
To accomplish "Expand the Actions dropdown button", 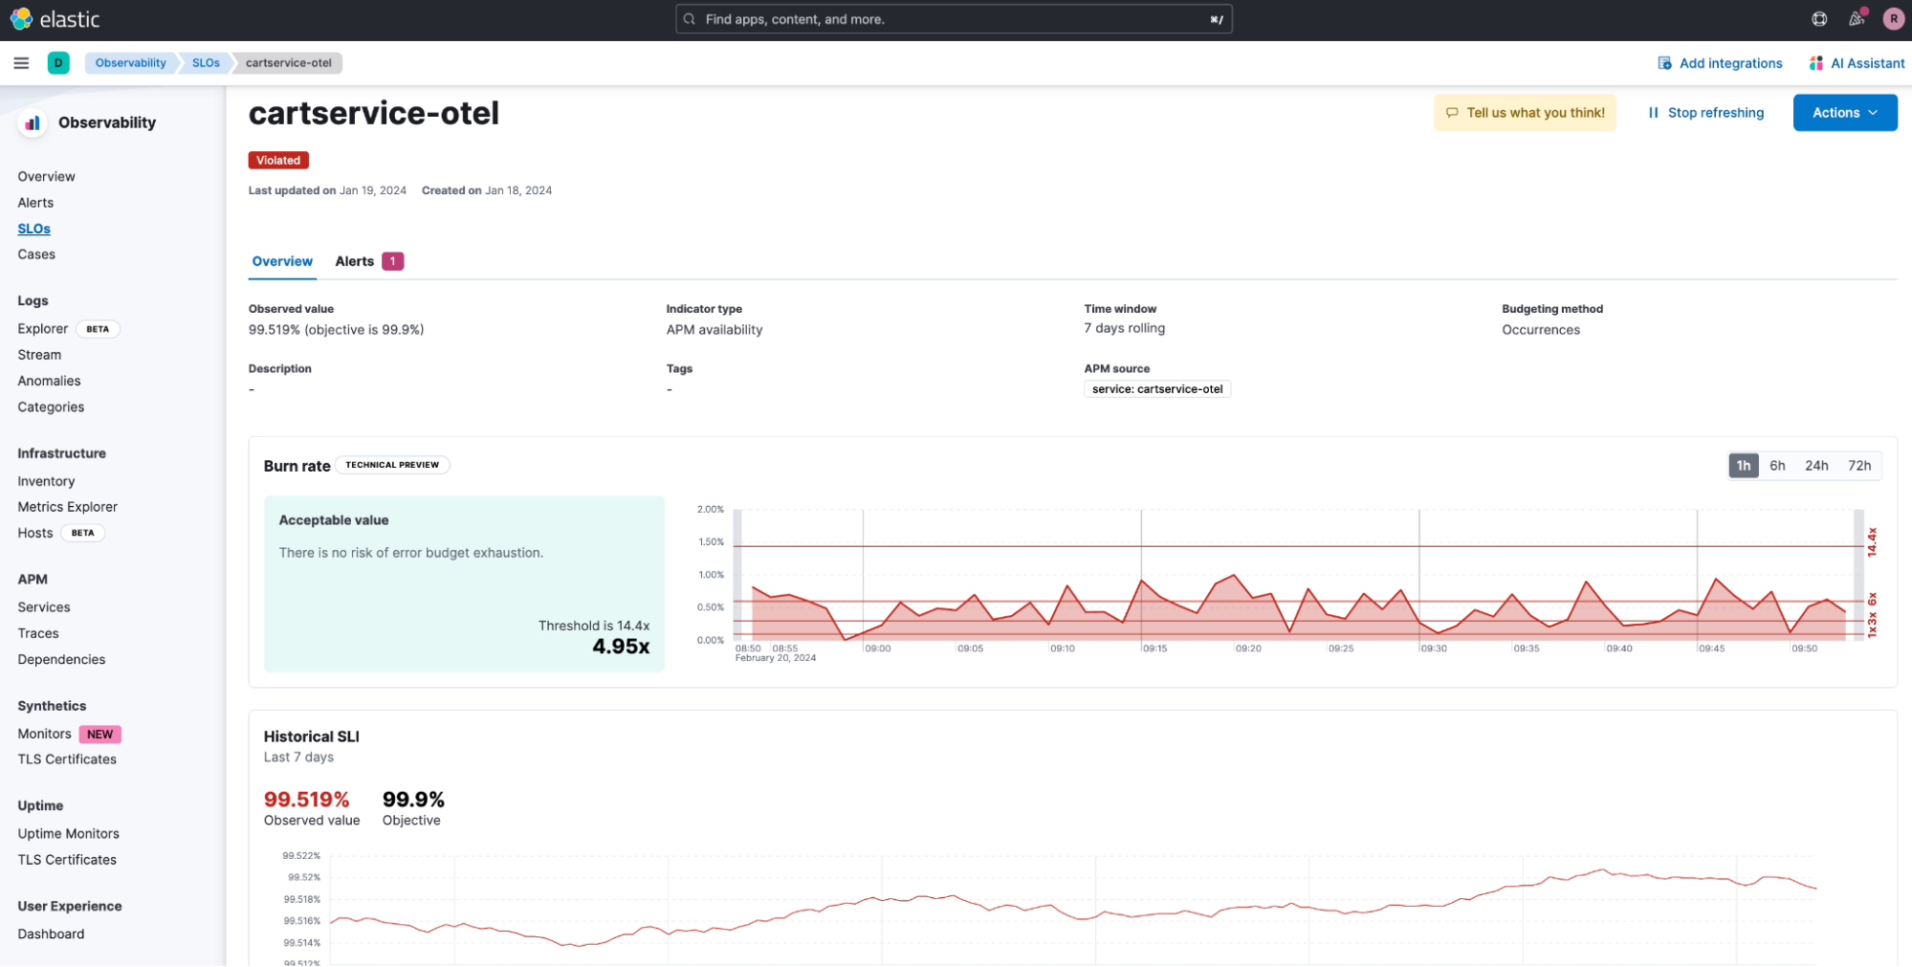I will pyautogui.click(x=1844, y=113).
